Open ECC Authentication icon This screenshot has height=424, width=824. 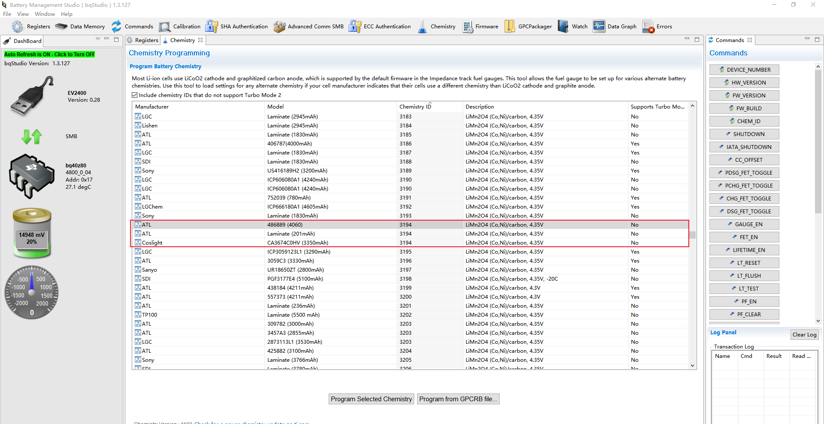[354, 27]
